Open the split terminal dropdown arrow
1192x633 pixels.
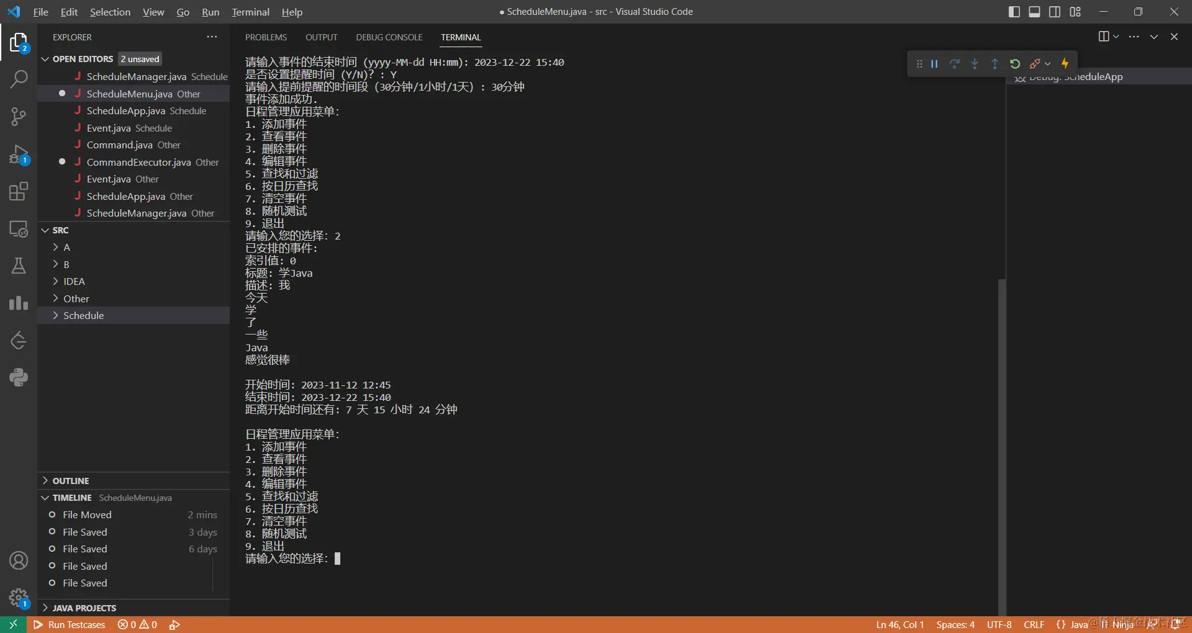(1116, 37)
